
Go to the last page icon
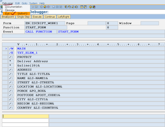76,7
